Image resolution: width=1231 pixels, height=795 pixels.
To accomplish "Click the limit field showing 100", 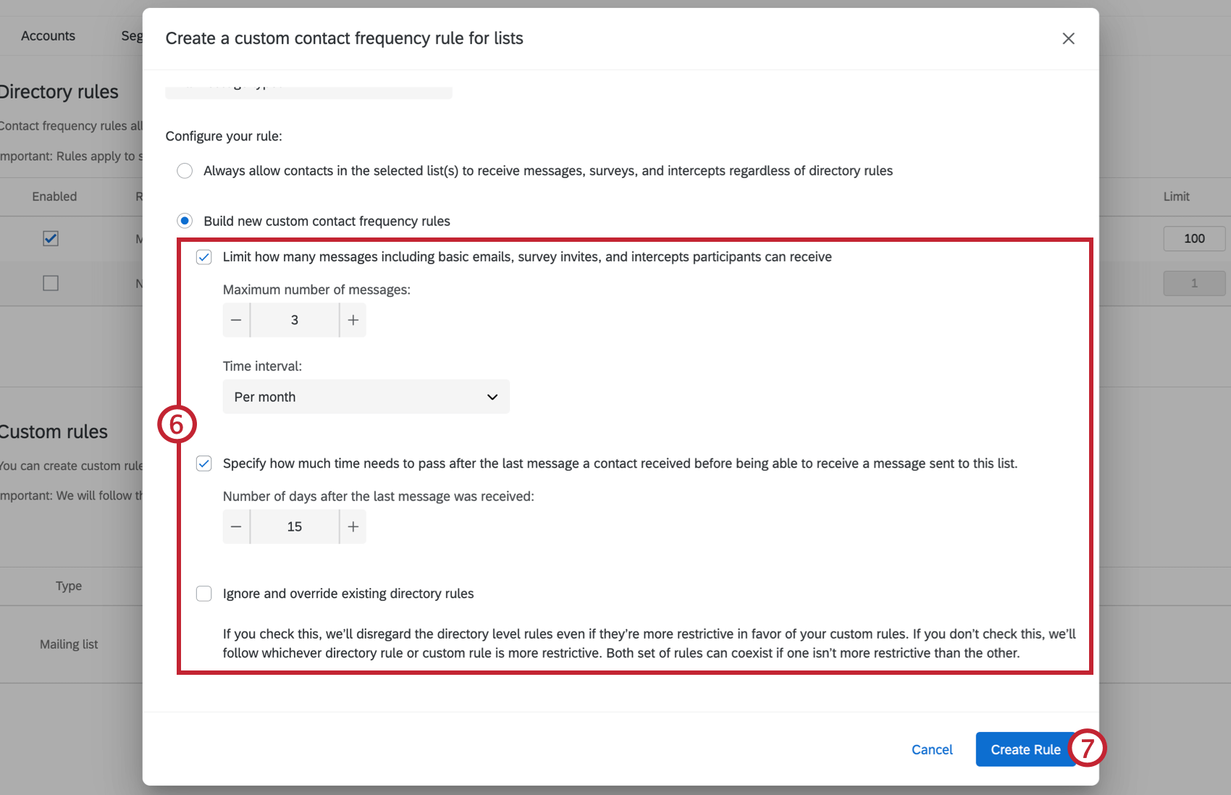I will click(x=1194, y=238).
